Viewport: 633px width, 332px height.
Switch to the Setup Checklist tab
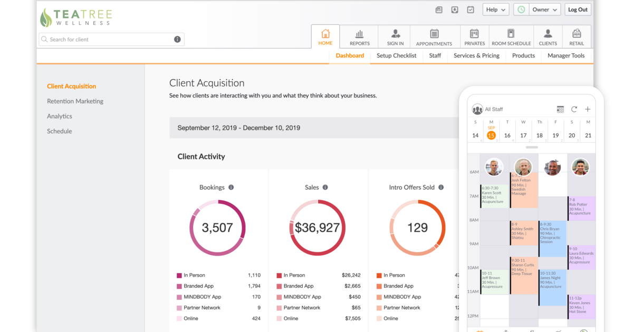(396, 55)
